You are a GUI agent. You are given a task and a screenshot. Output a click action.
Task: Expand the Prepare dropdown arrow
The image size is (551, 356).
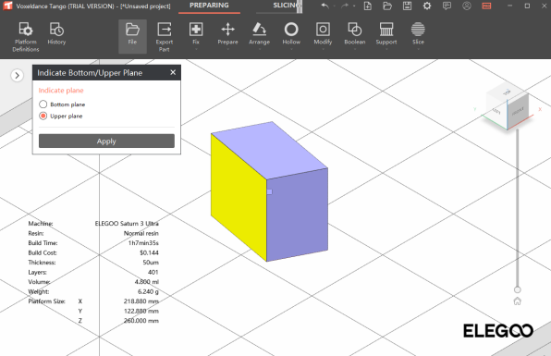click(227, 49)
